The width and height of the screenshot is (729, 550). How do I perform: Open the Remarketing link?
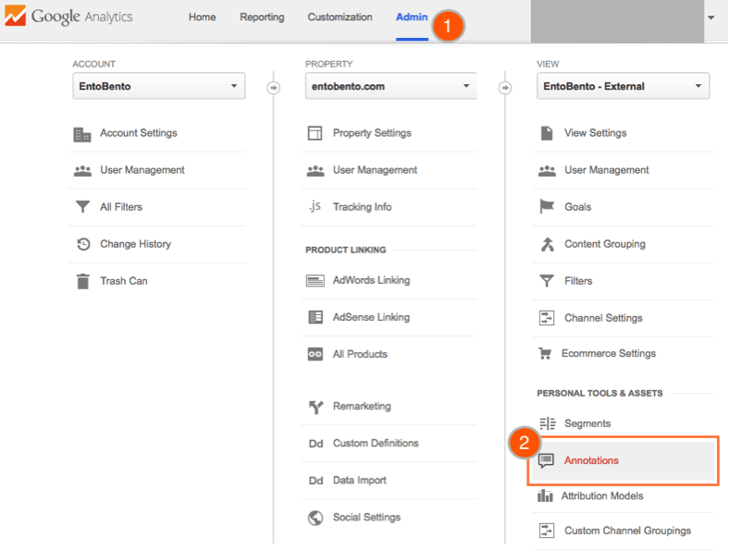[x=362, y=407]
